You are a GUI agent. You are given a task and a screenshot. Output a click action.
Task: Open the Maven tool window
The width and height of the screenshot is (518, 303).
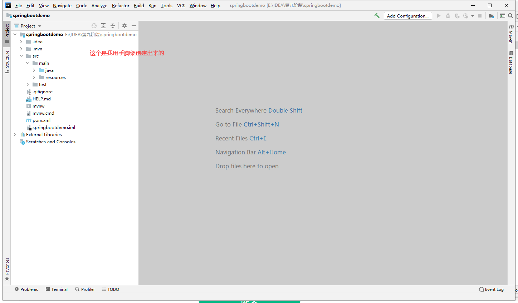click(511, 34)
